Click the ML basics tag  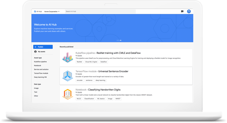click(x=101, y=99)
